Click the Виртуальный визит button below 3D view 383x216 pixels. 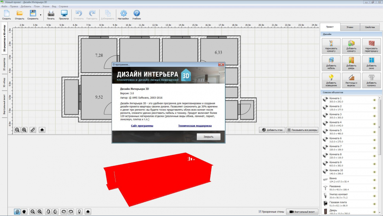[302, 212]
